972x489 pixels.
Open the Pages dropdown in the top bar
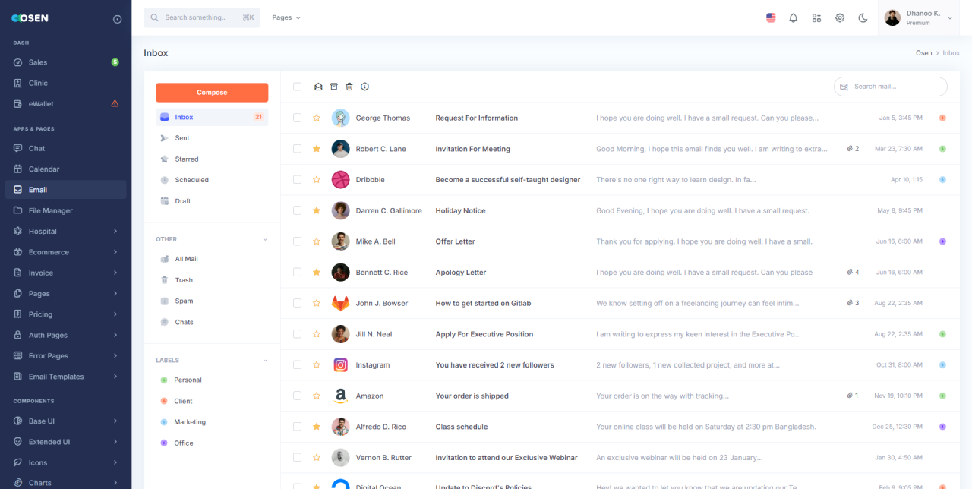click(286, 17)
